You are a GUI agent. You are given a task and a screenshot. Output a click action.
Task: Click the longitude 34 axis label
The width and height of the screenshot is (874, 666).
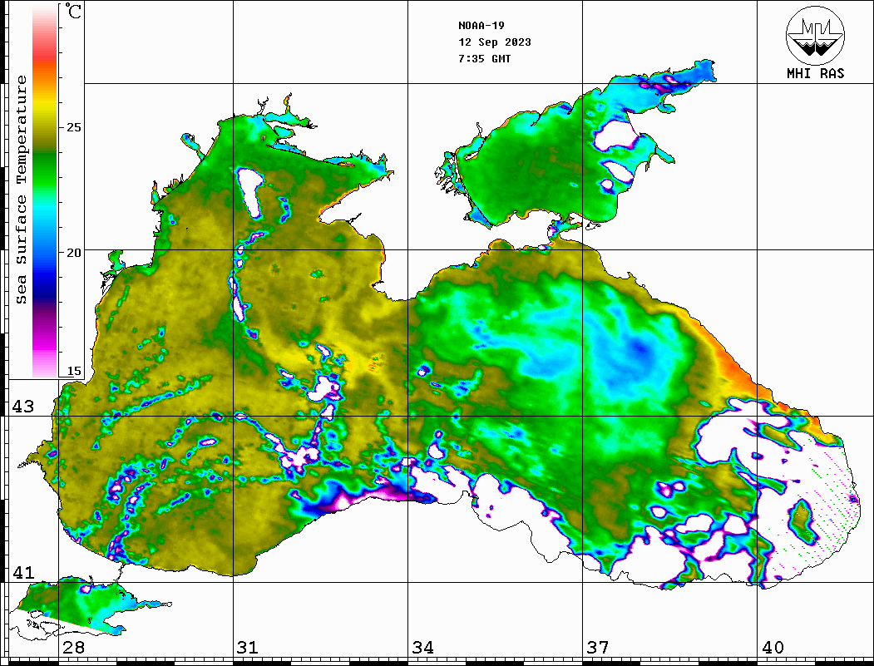422,648
